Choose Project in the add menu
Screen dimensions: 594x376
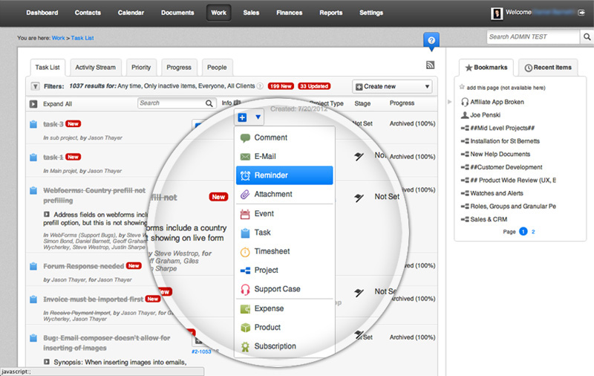point(284,270)
